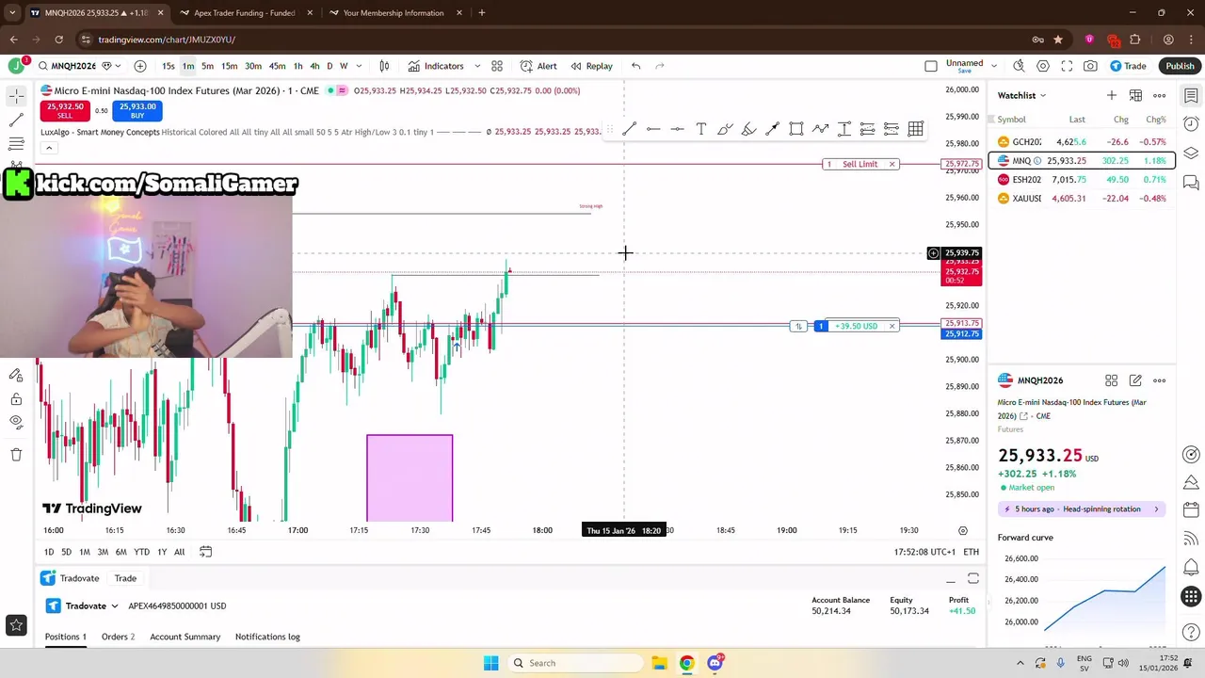Viewport: 1205px width, 678px height.
Task: Open chart type candlestick icon
Action: tap(384, 66)
